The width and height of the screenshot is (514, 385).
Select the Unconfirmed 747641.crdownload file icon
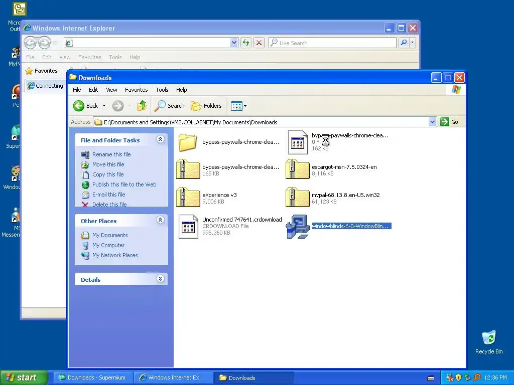pyautogui.click(x=188, y=226)
